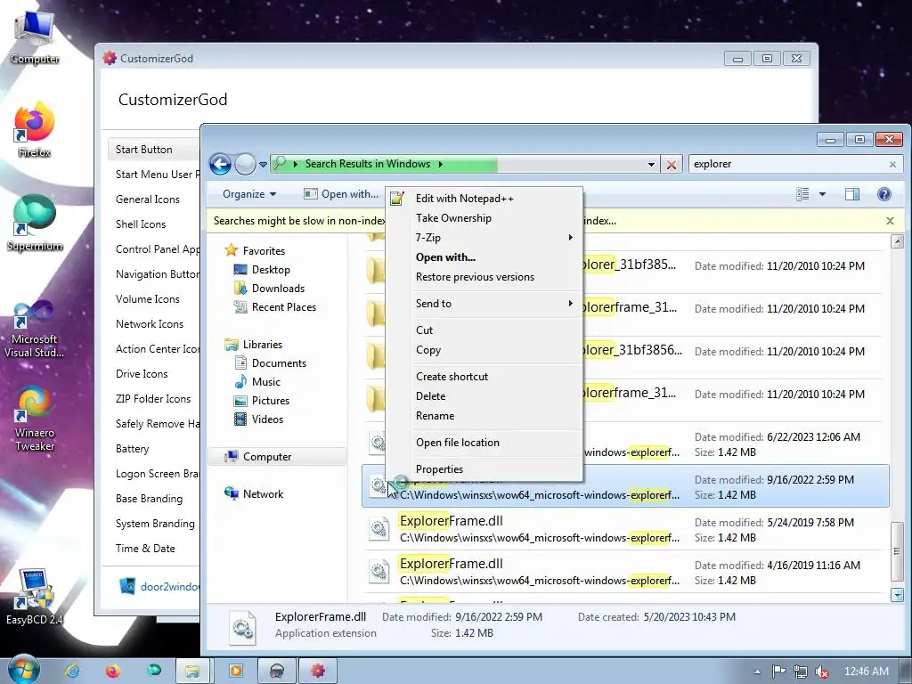
Task: Choose Edit with Notepad++
Action: coord(484,199)
